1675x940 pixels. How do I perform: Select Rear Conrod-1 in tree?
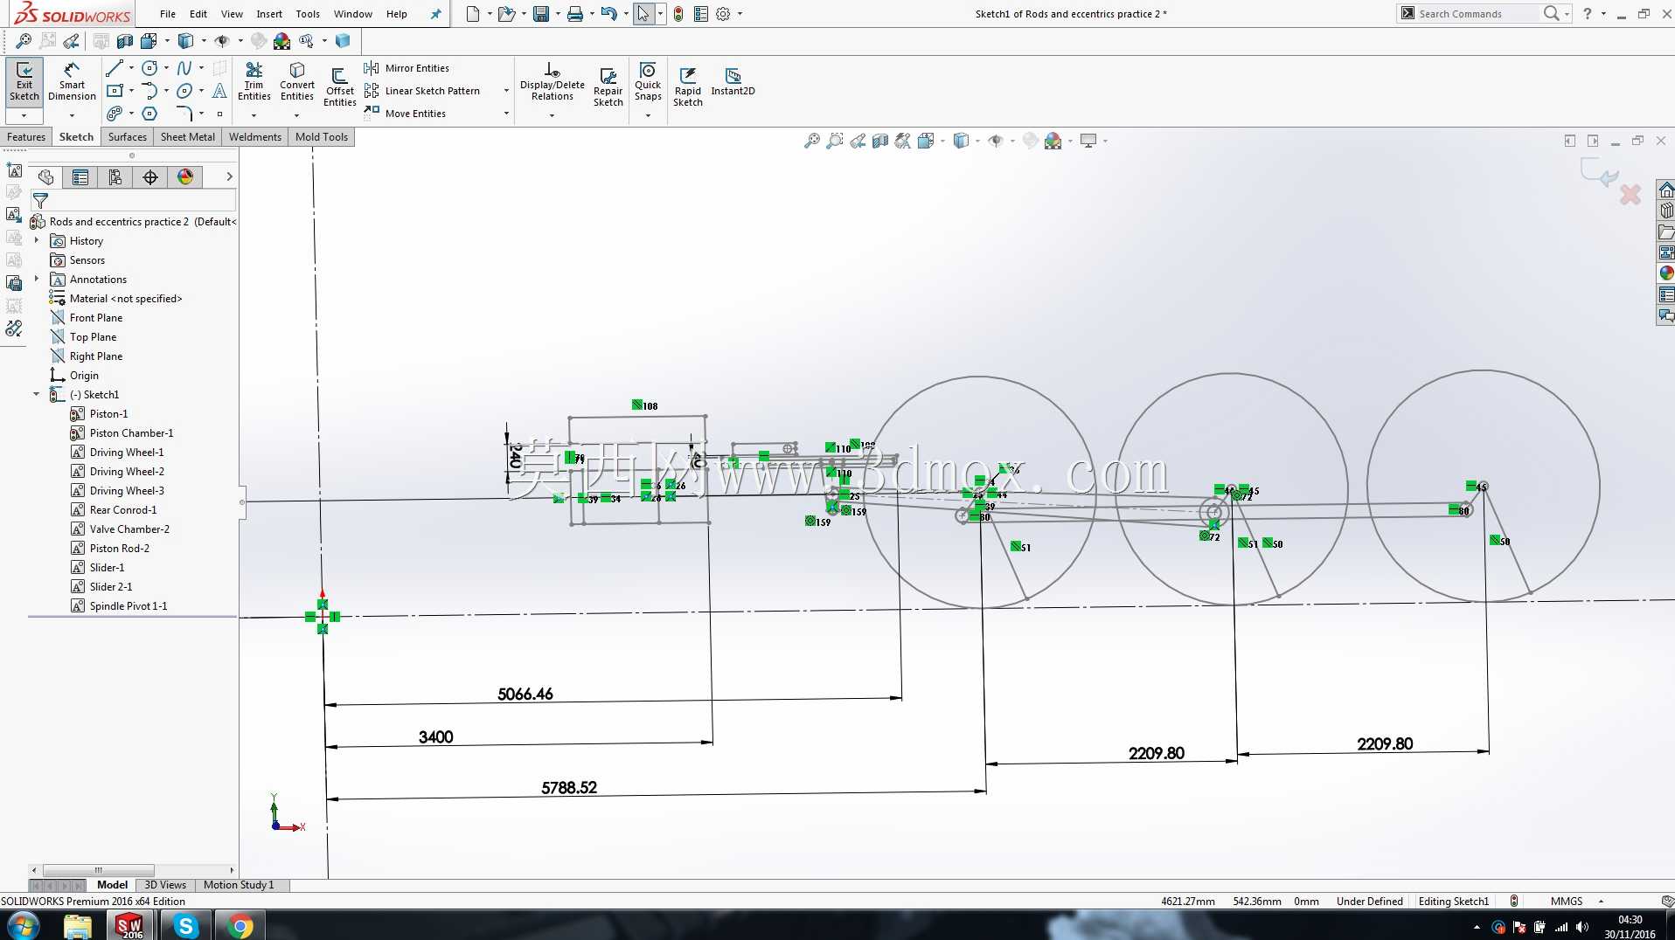point(123,510)
